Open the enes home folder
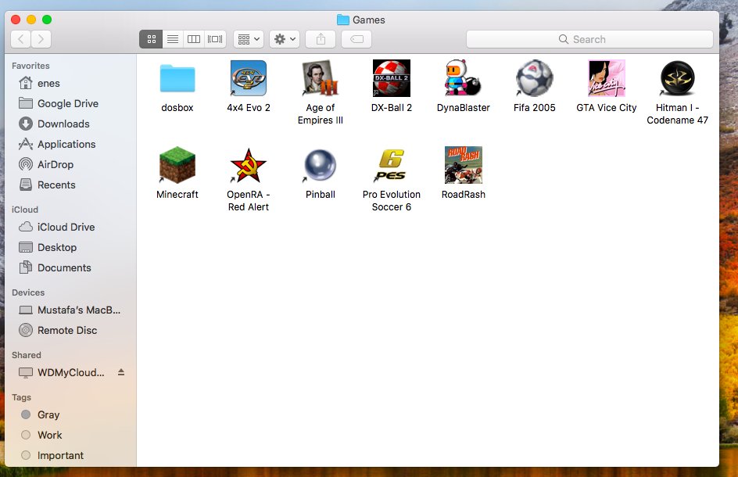The image size is (738, 477). [70, 84]
